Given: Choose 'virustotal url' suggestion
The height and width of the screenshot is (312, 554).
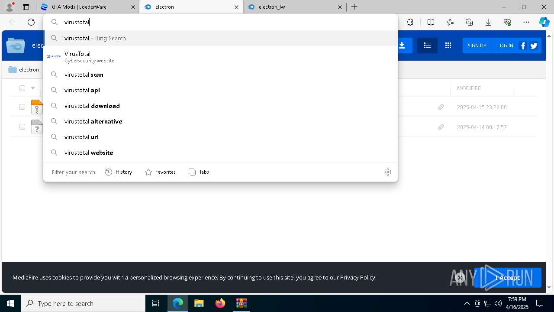Looking at the screenshot, I should (221, 137).
